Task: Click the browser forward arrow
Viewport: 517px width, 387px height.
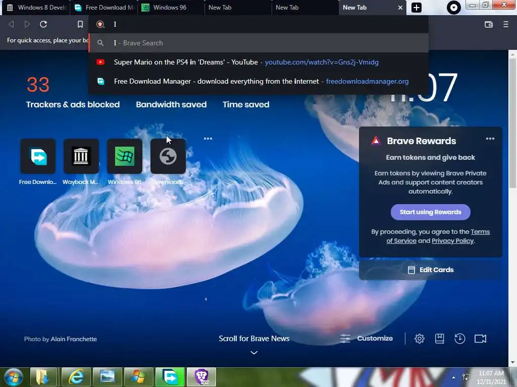Action: [x=27, y=24]
